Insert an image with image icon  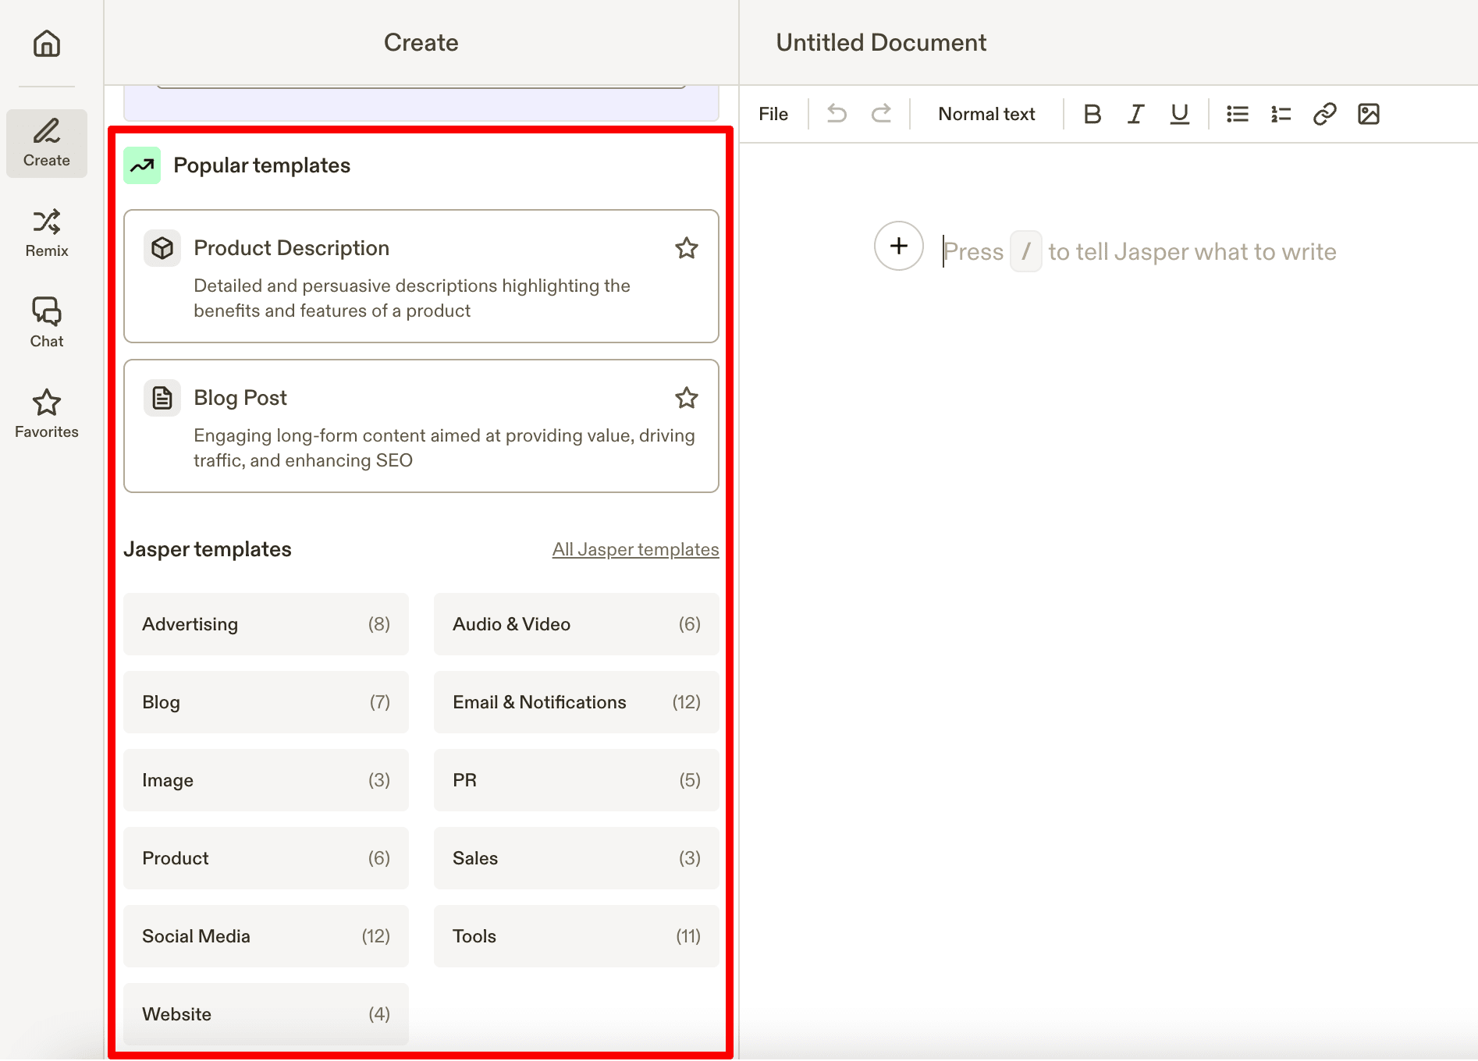click(1369, 114)
